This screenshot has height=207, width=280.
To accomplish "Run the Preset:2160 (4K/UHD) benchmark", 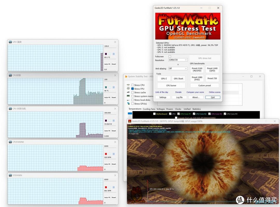I will pos(197,70).
